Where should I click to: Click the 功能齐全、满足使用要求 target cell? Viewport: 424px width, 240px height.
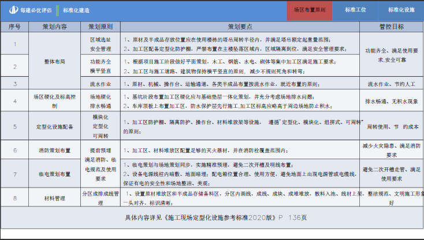click(392, 55)
